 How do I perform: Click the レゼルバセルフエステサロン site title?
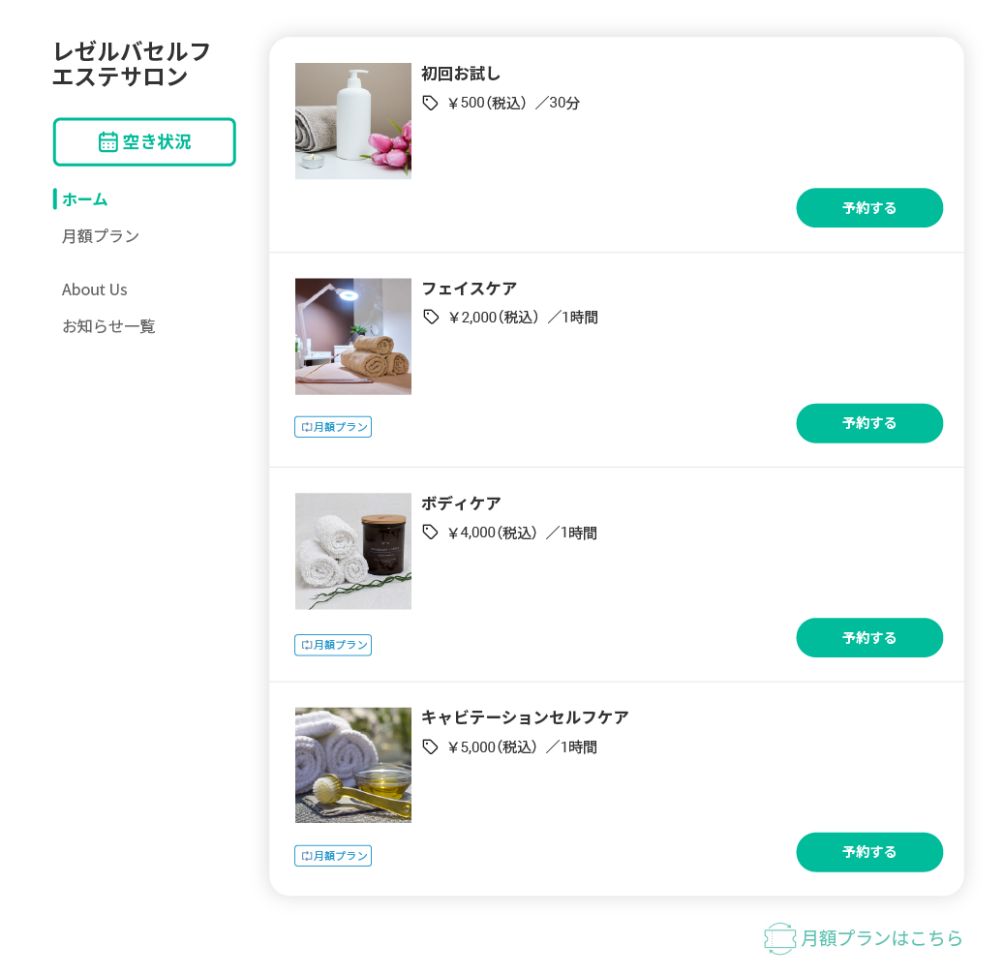tap(132, 64)
